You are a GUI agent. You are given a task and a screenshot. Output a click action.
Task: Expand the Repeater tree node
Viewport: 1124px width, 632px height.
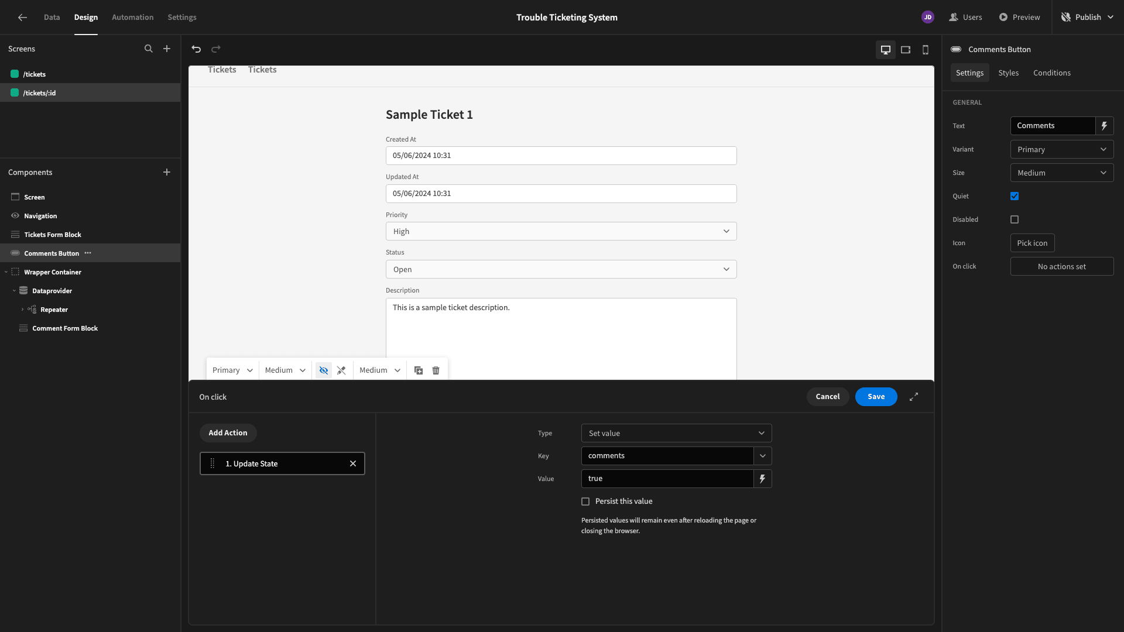(22, 310)
